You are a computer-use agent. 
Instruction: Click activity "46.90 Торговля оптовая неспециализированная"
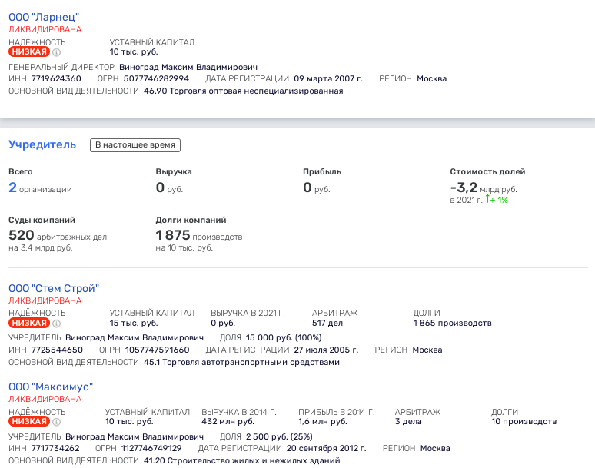[243, 91]
